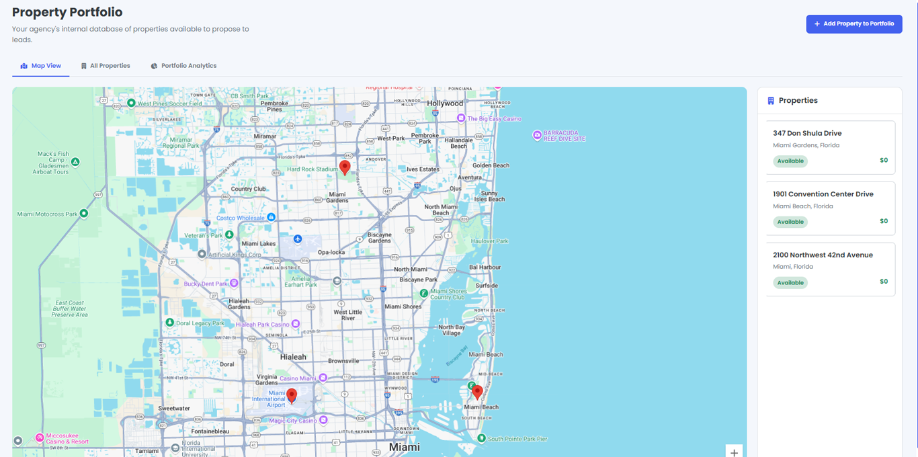Click the Opa-locka airport icon

click(298, 239)
